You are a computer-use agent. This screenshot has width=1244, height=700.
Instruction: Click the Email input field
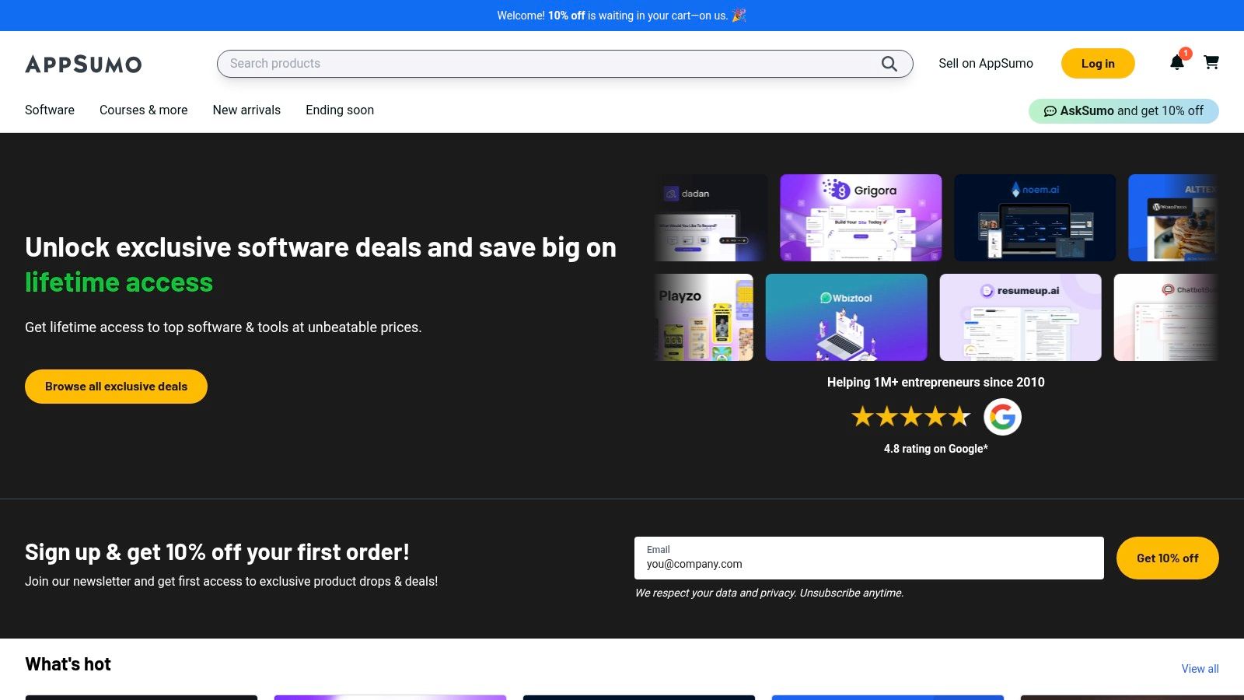point(868,558)
